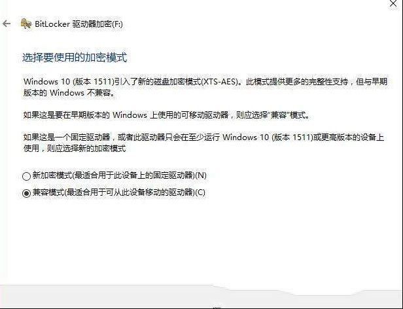Click the (C) shortcut hint of compatible mode
Screen dimensions: 403x309
(x=200, y=192)
